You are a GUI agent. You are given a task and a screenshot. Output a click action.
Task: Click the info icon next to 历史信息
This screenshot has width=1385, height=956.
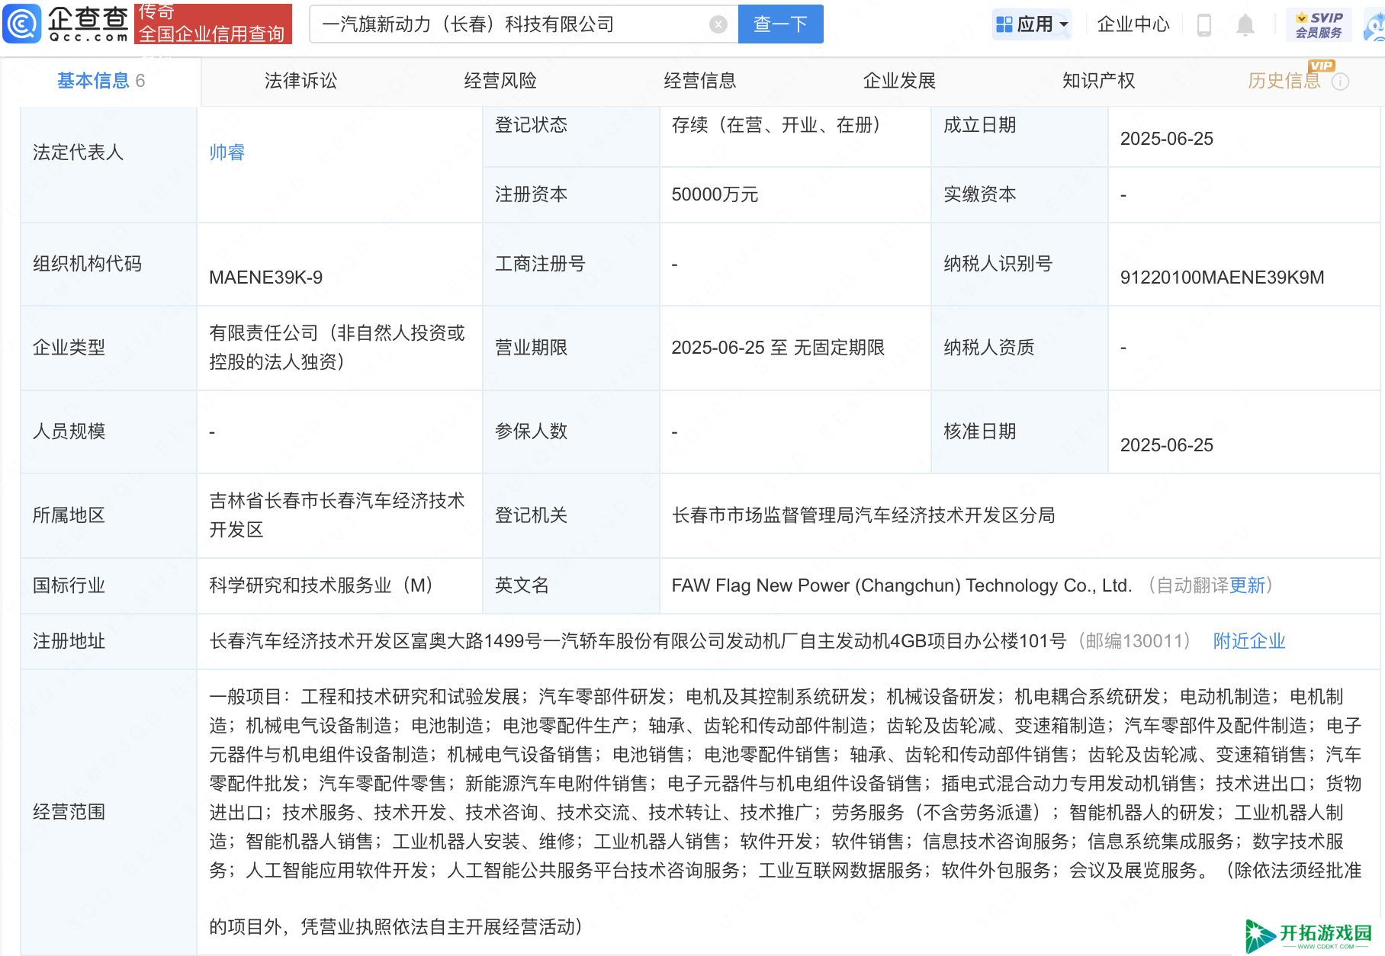pos(1340,82)
